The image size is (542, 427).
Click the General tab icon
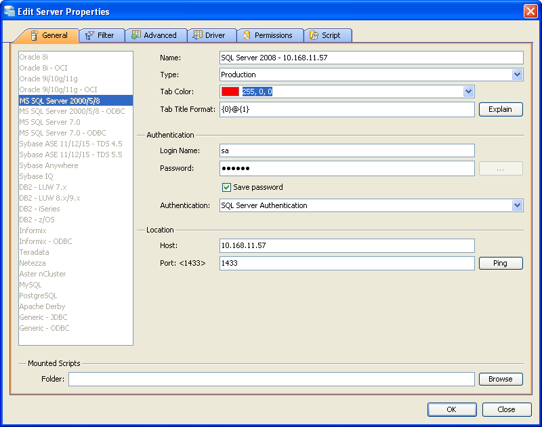click(35, 35)
